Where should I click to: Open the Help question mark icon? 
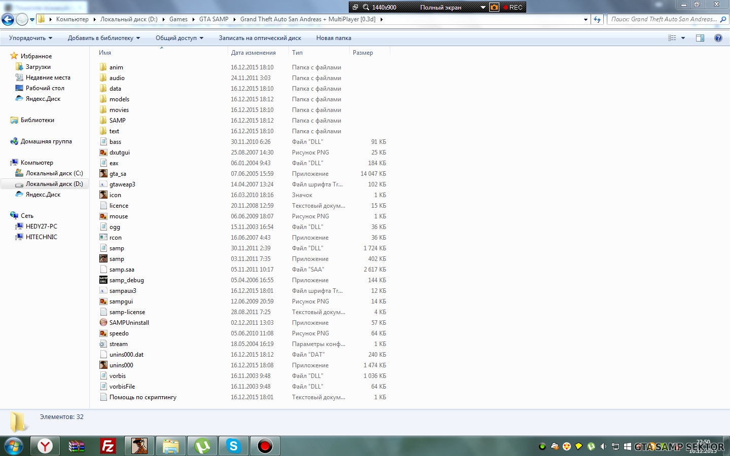718,38
